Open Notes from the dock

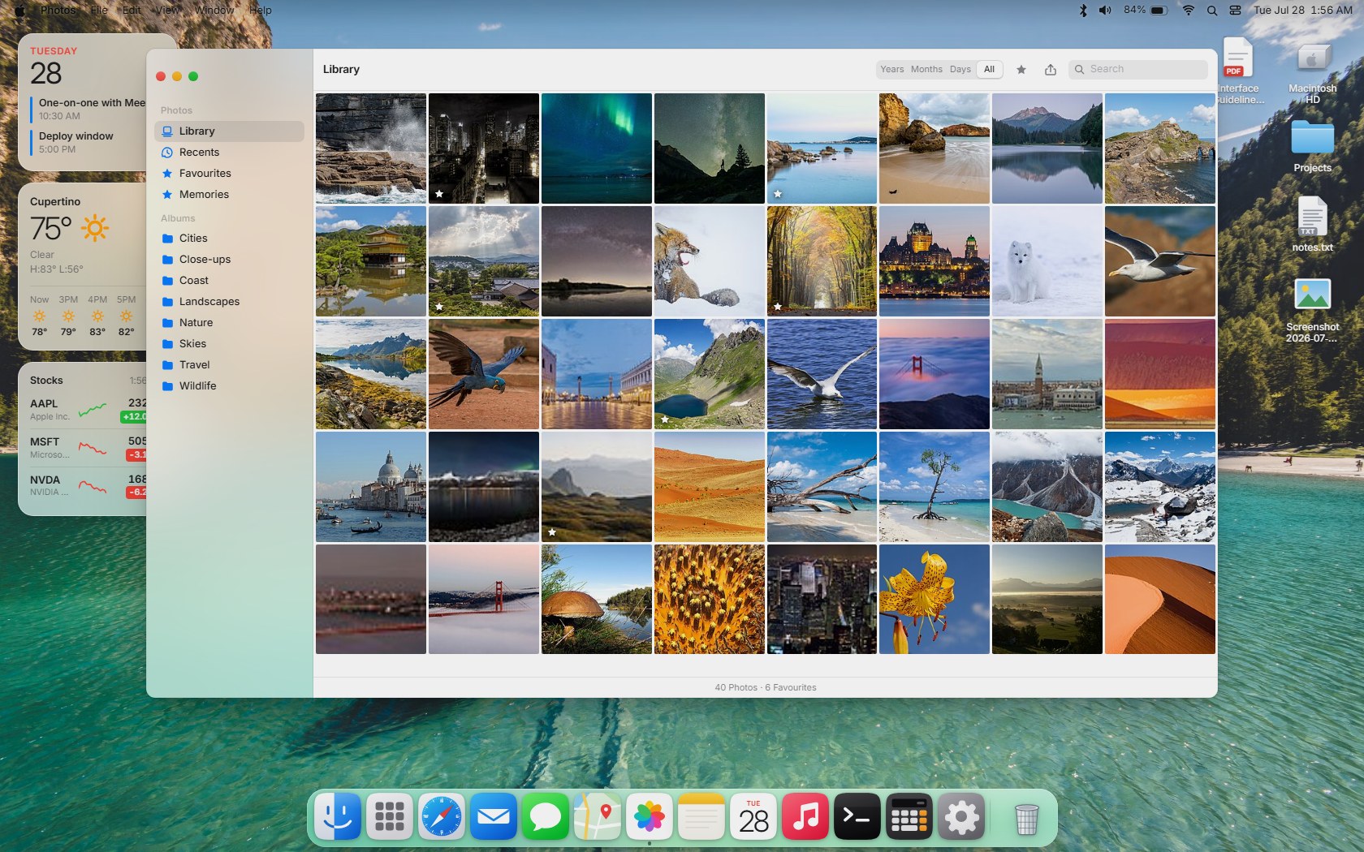701,816
